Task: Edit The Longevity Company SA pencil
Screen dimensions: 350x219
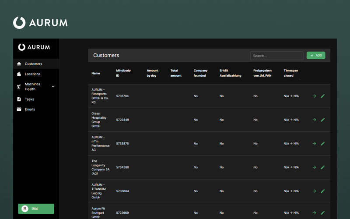Action: pos(322,167)
